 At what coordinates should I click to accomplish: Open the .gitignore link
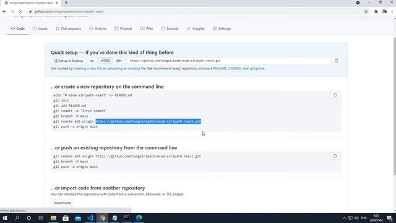pyautogui.click(x=257, y=69)
